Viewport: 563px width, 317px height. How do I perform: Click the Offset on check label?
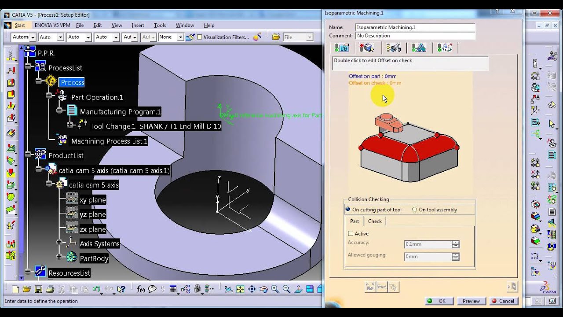pyautogui.click(x=375, y=83)
